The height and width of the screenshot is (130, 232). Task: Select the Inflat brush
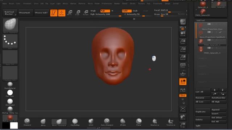(91, 122)
